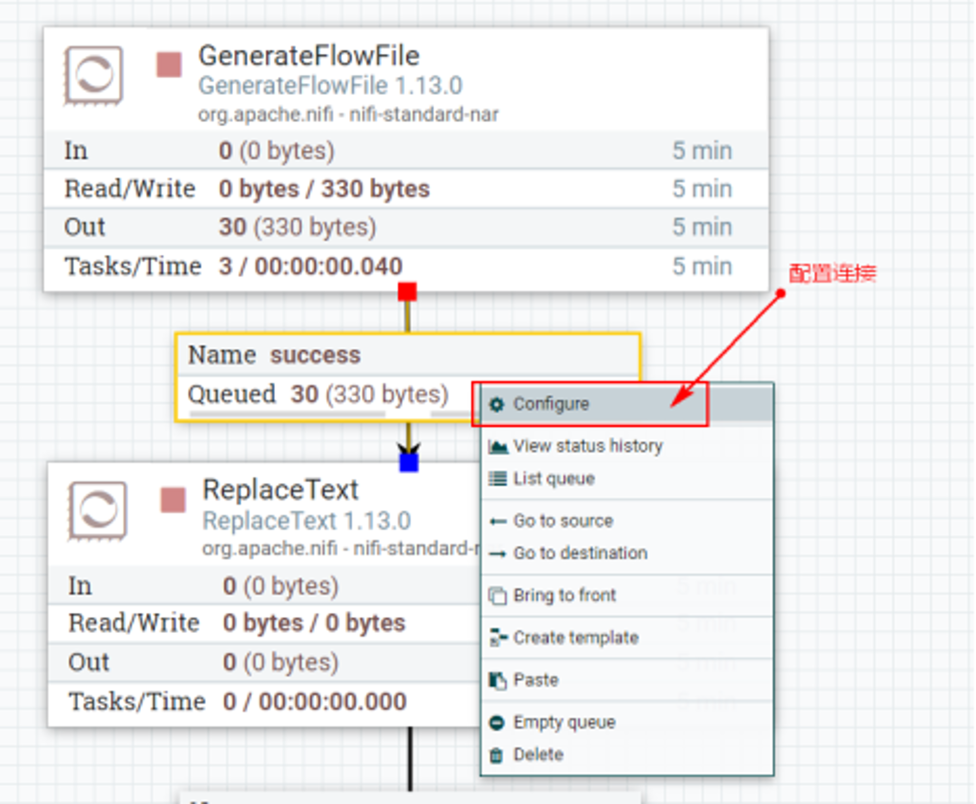Click ReplaceText Read/Write '0 bytes / 0 bytes'
This screenshot has width=976, height=804.
(314, 623)
